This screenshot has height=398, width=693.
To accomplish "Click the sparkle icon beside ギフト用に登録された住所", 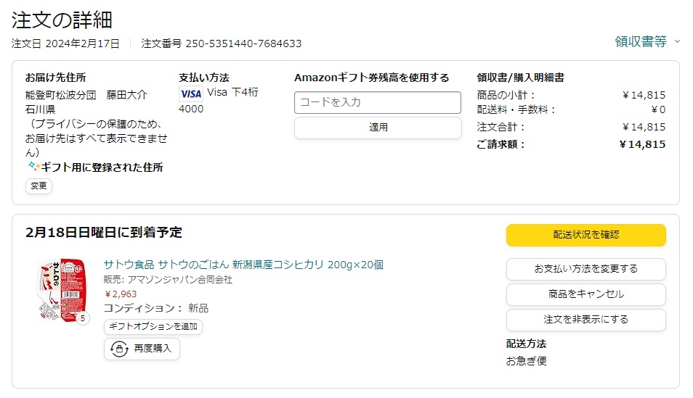I will click(x=33, y=166).
